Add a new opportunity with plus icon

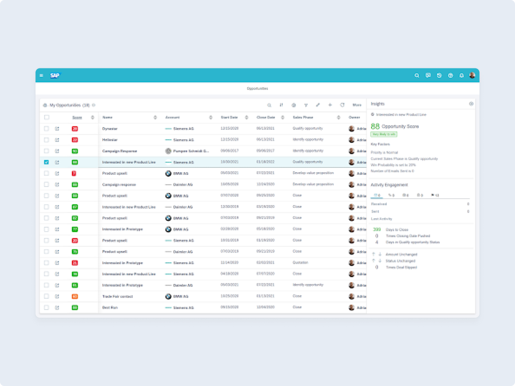point(330,105)
